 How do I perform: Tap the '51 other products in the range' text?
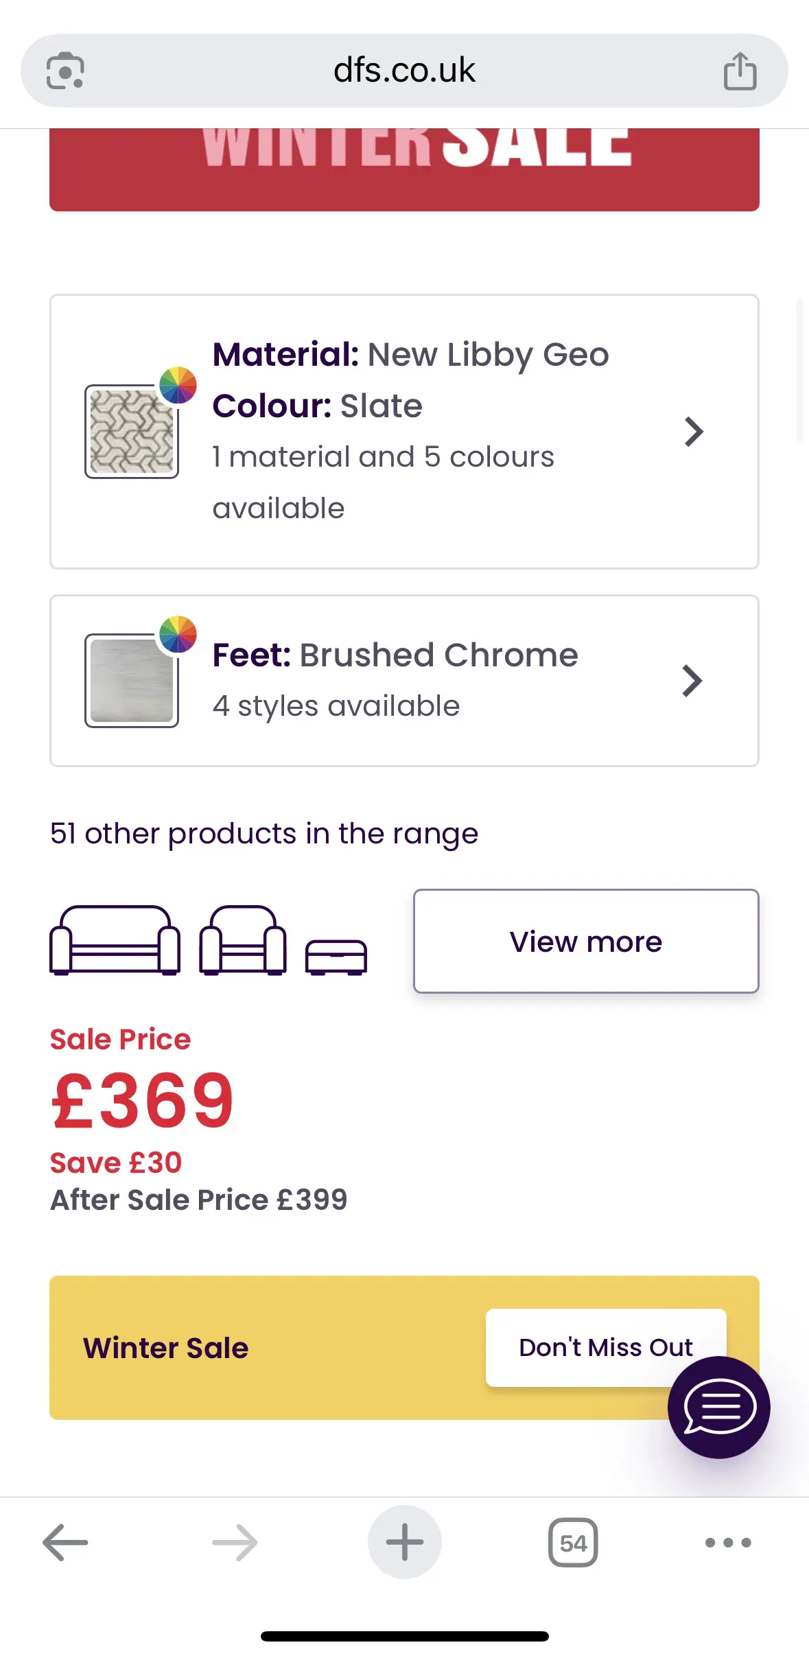pos(264,834)
